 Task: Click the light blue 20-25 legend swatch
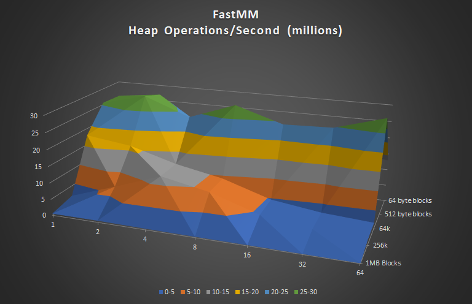(x=267, y=292)
